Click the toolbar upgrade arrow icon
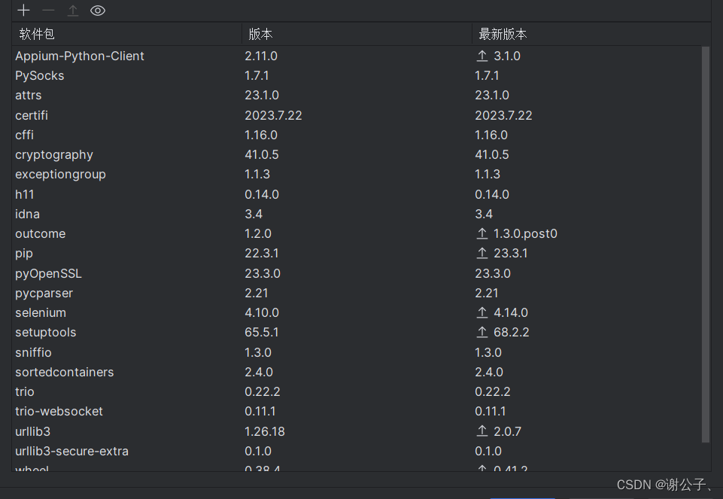This screenshot has width=723, height=499. click(x=72, y=10)
